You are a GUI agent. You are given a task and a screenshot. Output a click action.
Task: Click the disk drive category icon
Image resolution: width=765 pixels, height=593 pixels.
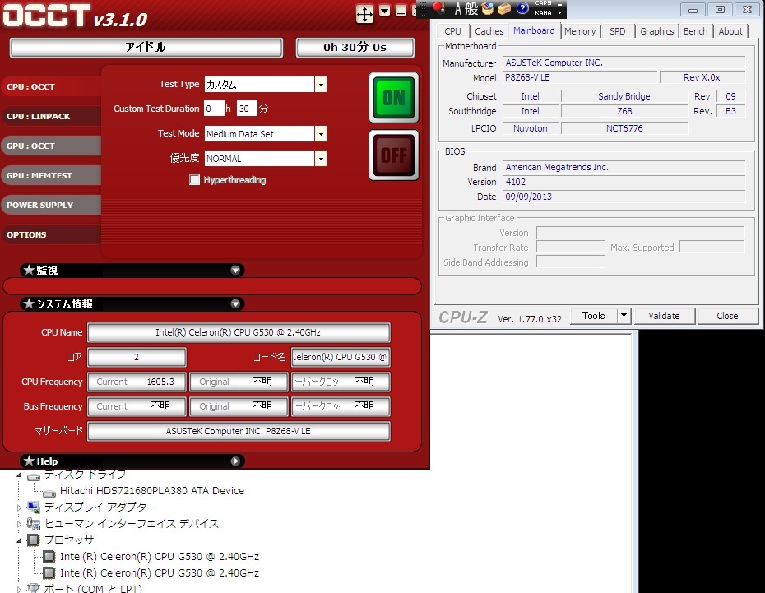[x=34, y=475]
